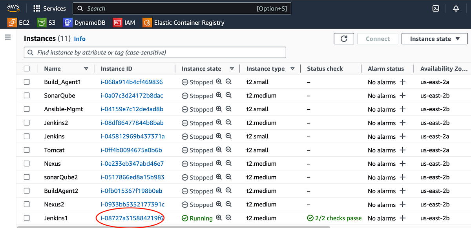
Task: Launch AWS CloudShell terminal
Action: pos(436,8)
